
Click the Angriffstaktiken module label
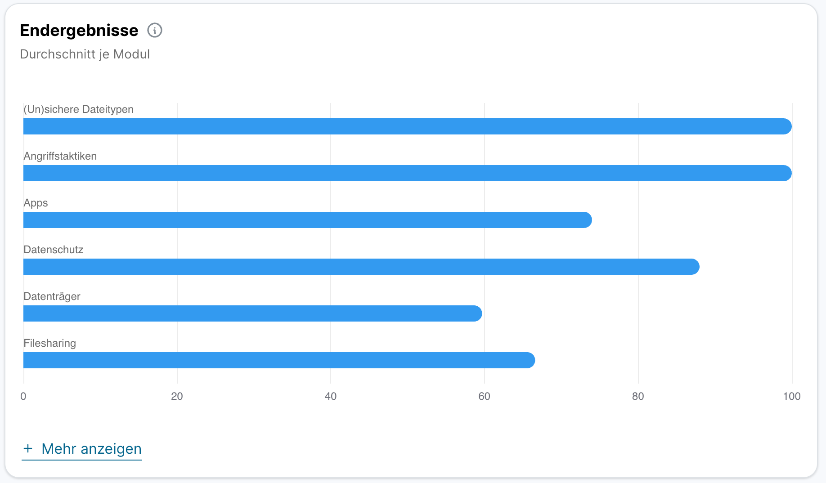[60, 156]
